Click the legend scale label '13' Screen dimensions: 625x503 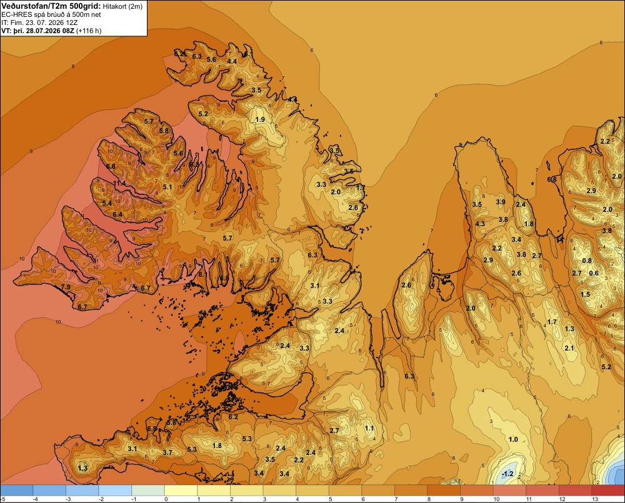[595, 499]
